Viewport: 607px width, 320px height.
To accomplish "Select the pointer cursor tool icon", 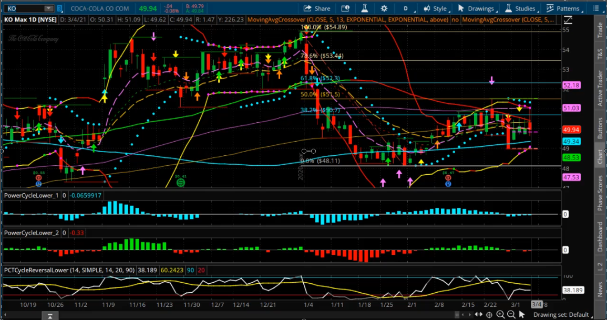I will 522,315.
